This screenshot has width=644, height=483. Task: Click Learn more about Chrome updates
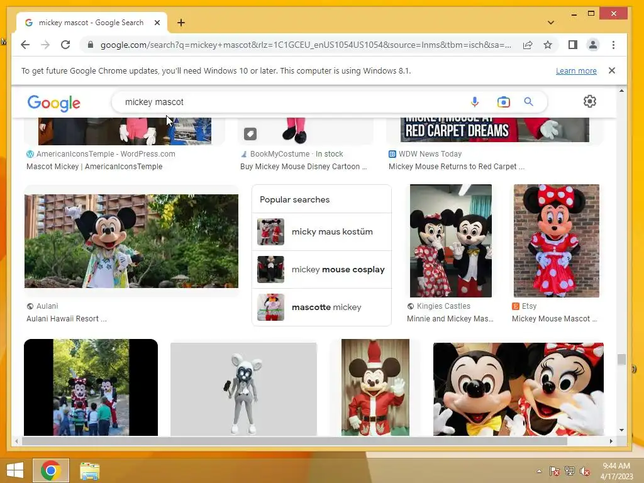[x=576, y=70]
